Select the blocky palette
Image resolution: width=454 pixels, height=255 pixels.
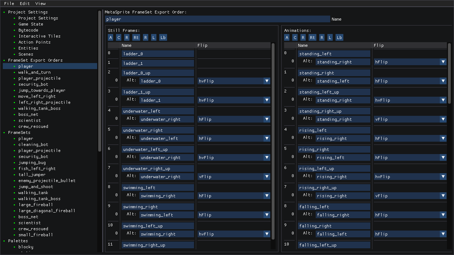click(x=26, y=247)
